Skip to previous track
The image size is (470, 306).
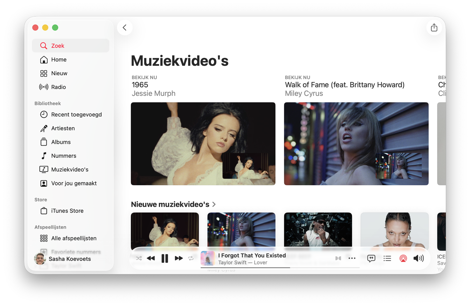tap(151, 258)
